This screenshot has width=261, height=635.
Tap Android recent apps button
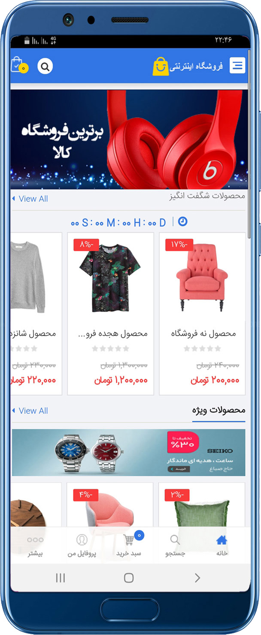61,578
